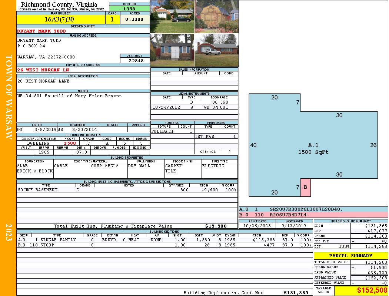This screenshot has height=296, width=389.
Task: Select 50 UNF BASEMENT row
Action: click(x=127, y=190)
